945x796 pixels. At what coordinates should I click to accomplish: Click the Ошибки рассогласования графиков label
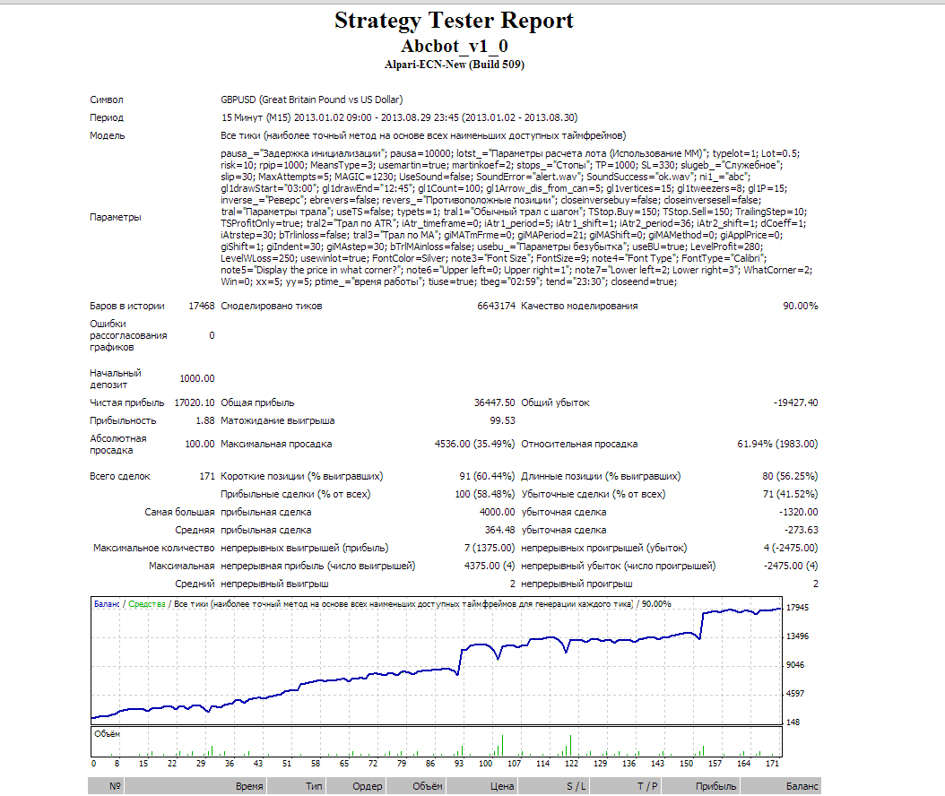click(x=128, y=335)
